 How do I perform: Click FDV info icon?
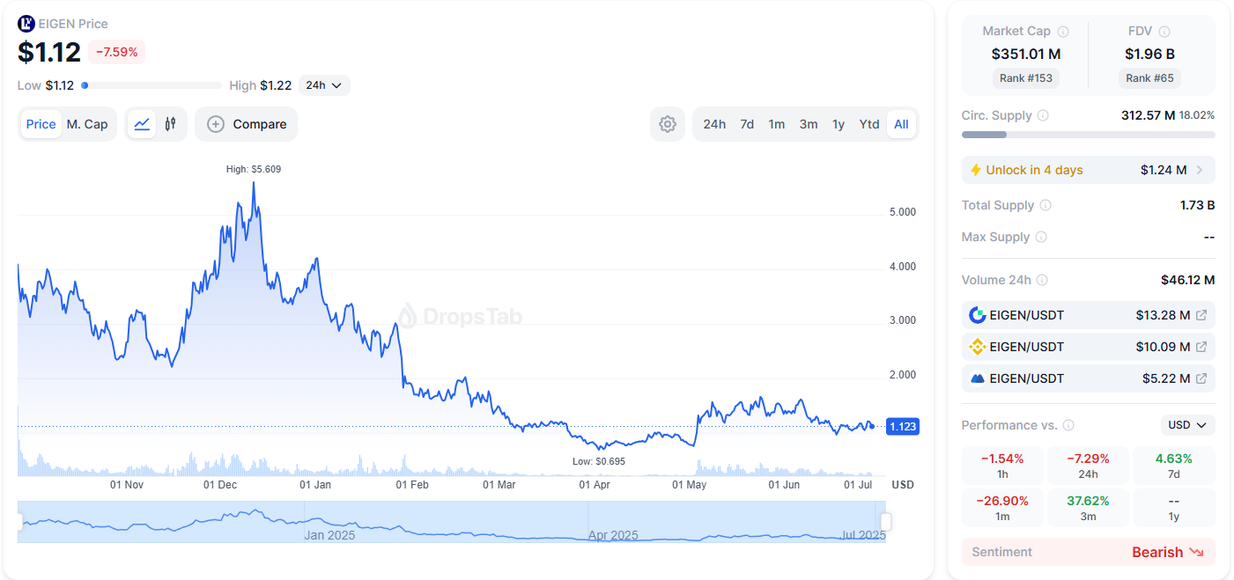click(1164, 31)
